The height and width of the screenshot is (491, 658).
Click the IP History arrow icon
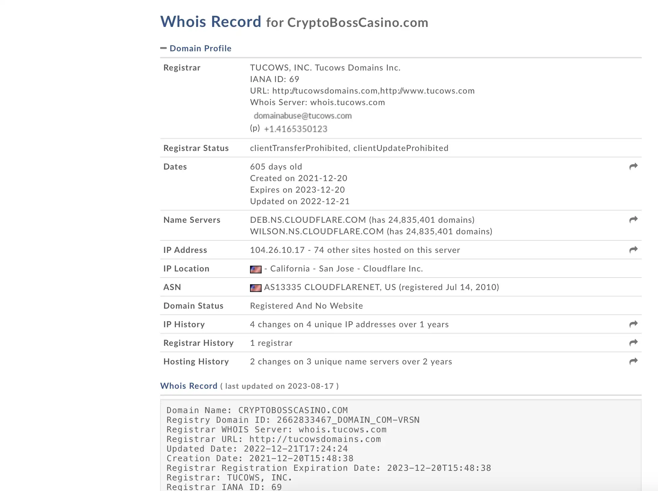(x=633, y=324)
